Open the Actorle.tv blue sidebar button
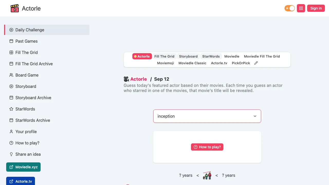The height and width of the screenshot is (185, 329). [21, 181]
